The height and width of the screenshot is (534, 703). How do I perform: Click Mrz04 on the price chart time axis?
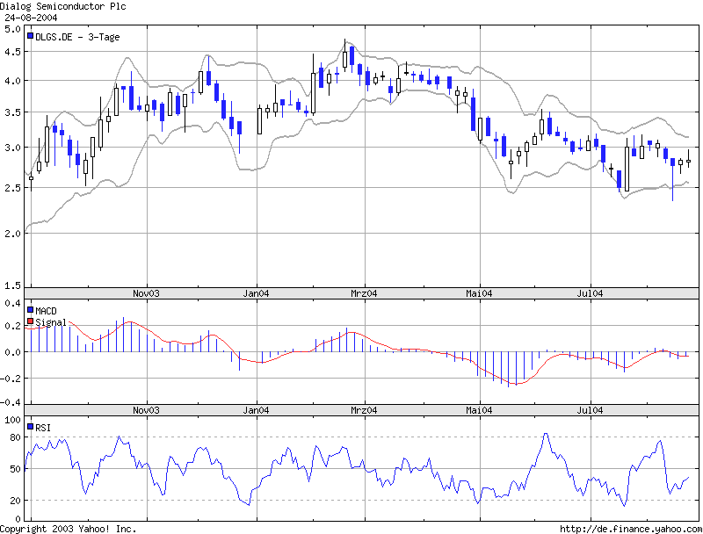365,292
